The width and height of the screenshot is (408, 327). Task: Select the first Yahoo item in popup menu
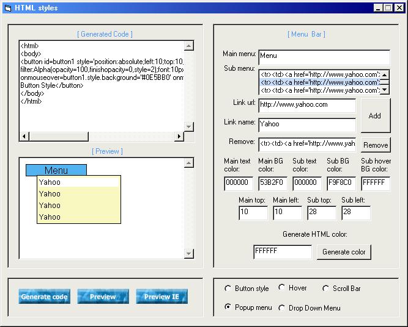click(x=78, y=182)
